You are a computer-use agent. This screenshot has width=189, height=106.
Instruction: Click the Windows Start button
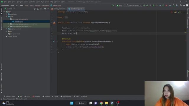(72, 103)
